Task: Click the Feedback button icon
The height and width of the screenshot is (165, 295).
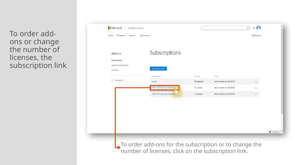Action: (270, 132)
